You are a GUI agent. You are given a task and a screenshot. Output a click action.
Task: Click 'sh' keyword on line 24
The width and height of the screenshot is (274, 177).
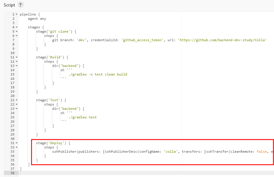[x=62, y=113]
